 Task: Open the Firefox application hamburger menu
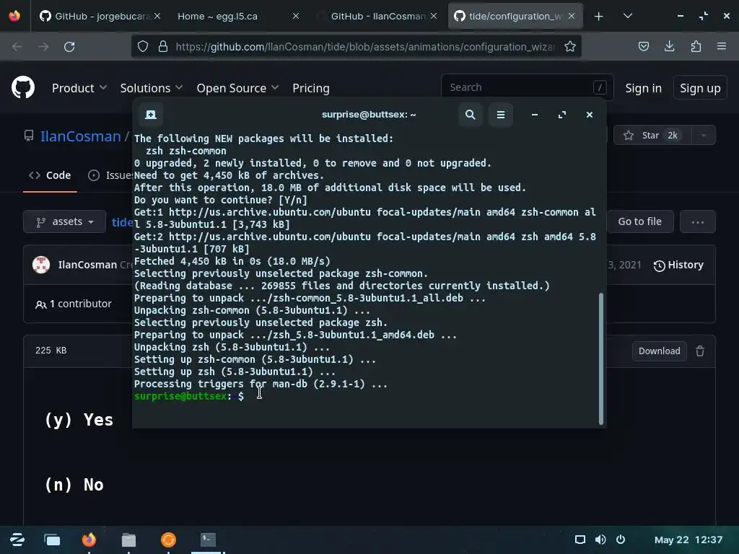point(722,46)
